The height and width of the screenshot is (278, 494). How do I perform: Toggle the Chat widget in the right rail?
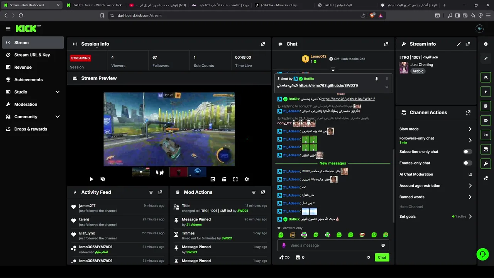[x=486, y=120]
